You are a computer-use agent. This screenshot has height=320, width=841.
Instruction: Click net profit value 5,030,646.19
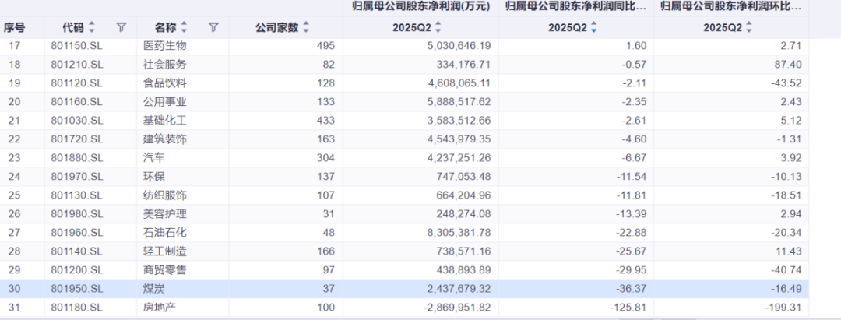coord(459,46)
